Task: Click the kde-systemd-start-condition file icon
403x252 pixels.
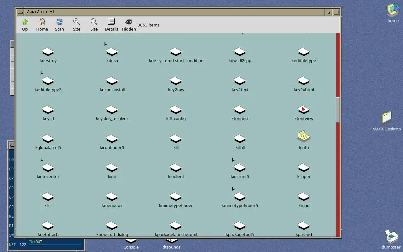Action: 176,52
